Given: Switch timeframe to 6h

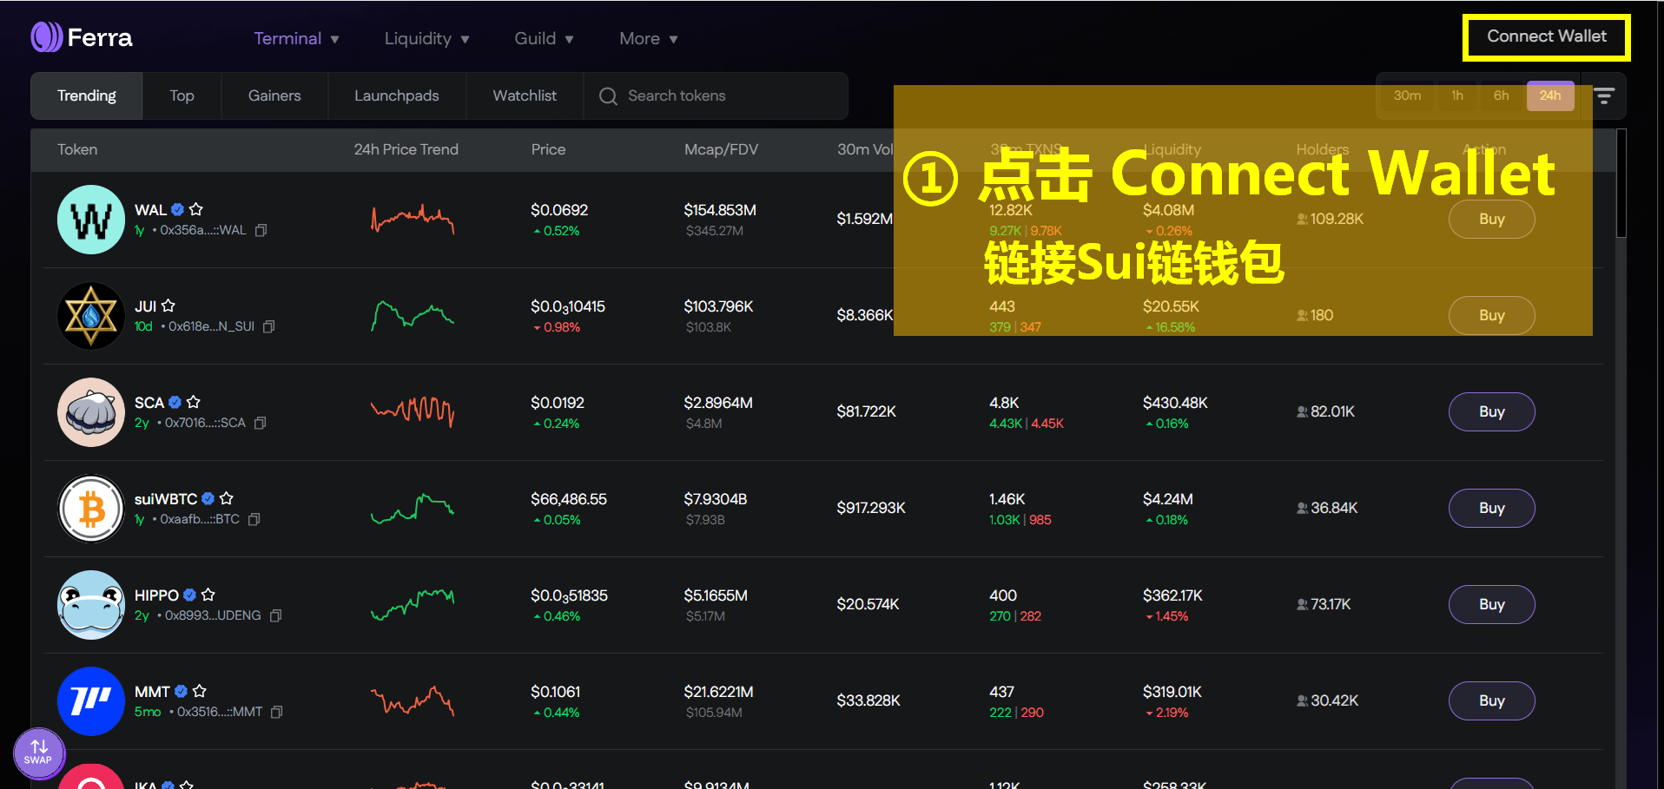Looking at the screenshot, I should (1502, 95).
